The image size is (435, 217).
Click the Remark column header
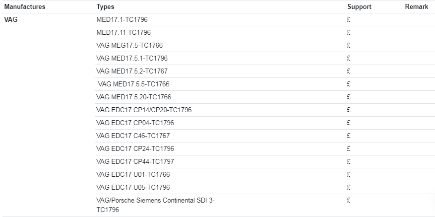point(417,6)
